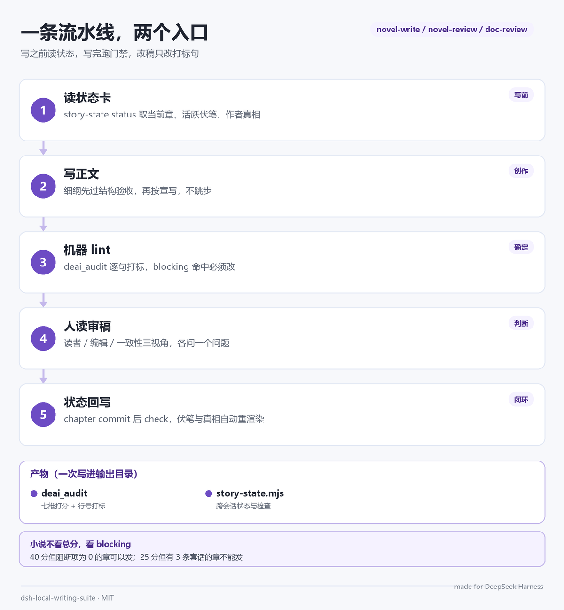Click the 小说不看总分，看 blocking heading
Viewport: 564px width, 610px height.
click(x=80, y=544)
